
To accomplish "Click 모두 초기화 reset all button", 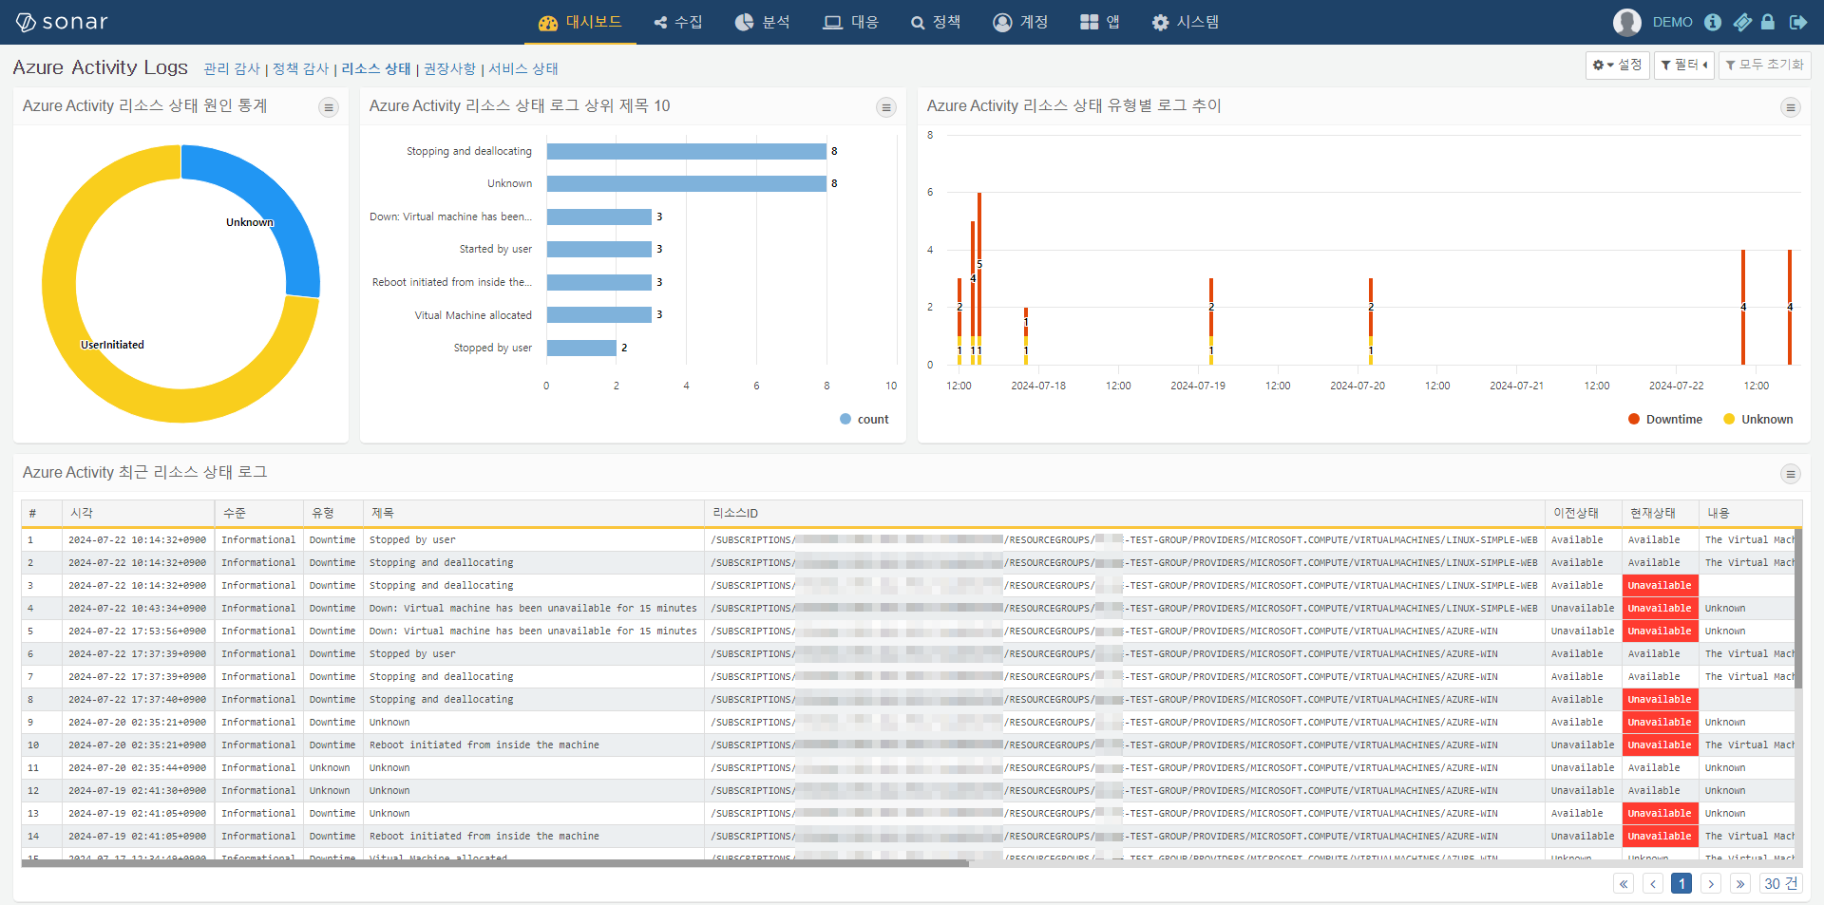I will [1765, 65].
